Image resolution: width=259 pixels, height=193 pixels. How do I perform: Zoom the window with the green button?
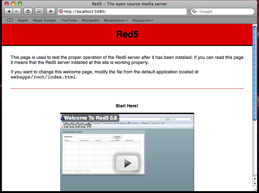point(20,4)
